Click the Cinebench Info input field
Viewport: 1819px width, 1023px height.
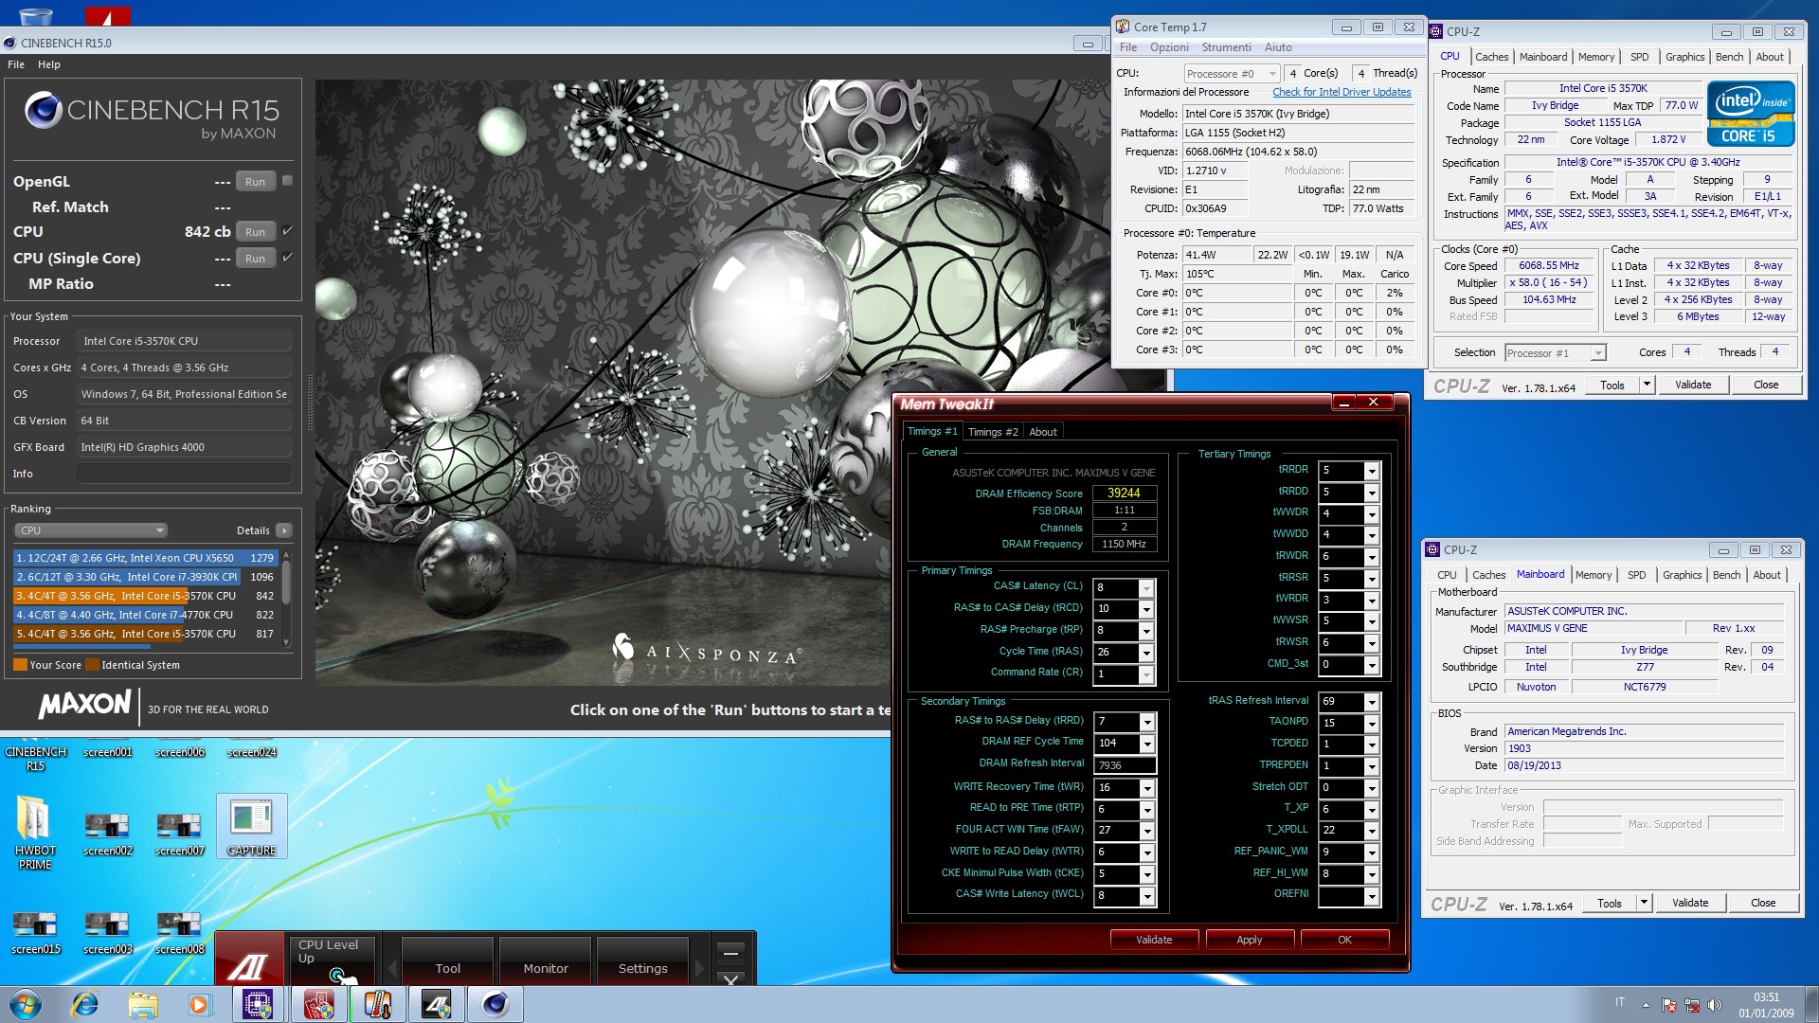coord(185,474)
